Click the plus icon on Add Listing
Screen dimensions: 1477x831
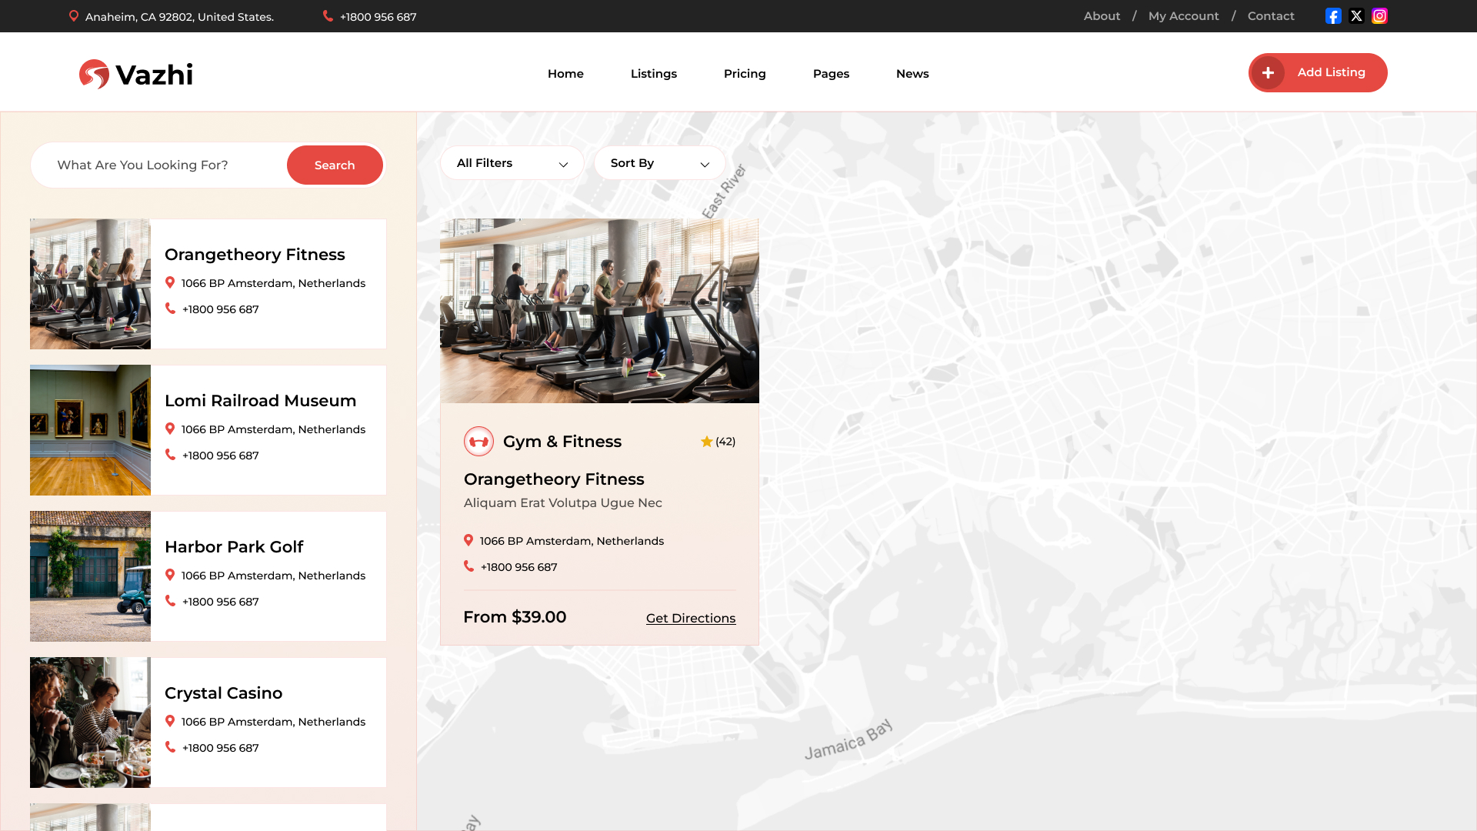pos(1269,72)
